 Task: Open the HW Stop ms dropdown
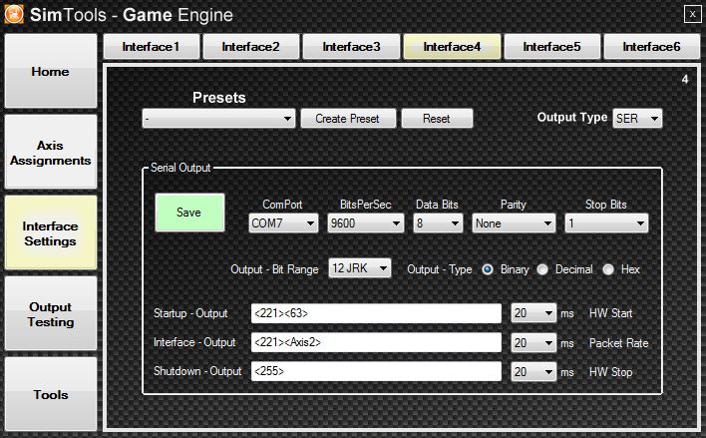point(533,372)
